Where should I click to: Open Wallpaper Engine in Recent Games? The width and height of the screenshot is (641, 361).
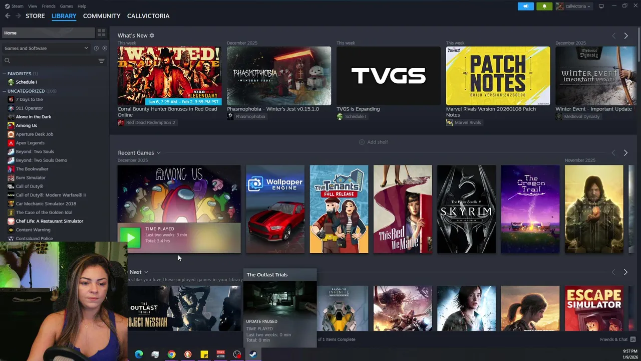coord(275,209)
